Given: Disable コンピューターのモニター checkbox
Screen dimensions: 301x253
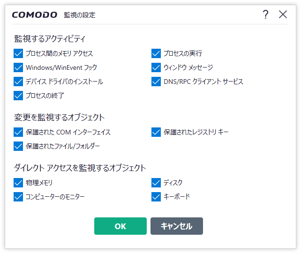Looking at the screenshot, I should coord(18,197).
